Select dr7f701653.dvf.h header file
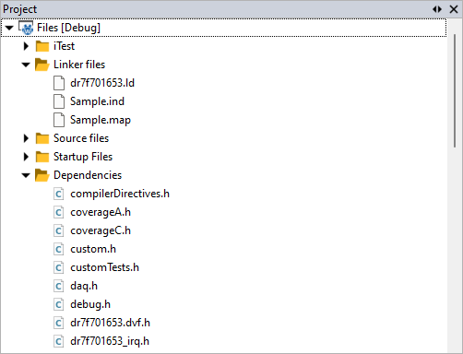The width and height of the screenshot is (463, 354). tap(110, 323)
